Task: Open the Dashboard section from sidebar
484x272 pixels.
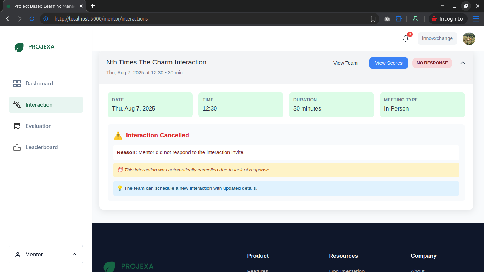Action: click(39, 83)
